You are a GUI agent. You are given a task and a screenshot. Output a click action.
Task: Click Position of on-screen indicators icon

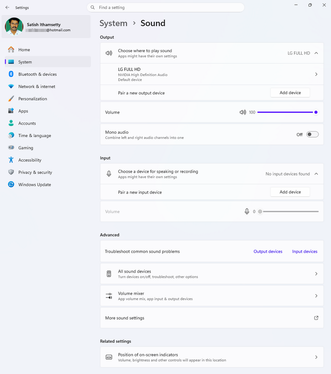(109, 357)
